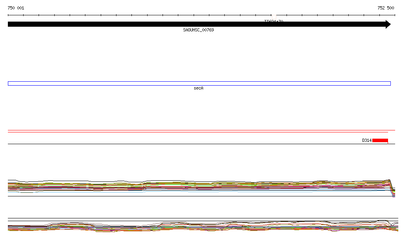The image size is (403, 240).
Task: Click the arrowhead tip of the gene arrow
Action: pos(389,24)
